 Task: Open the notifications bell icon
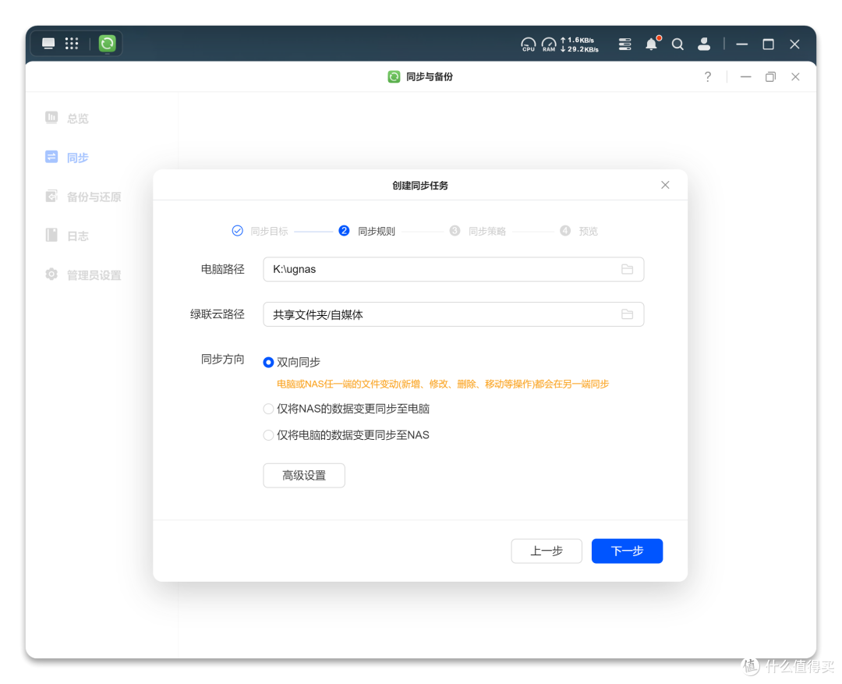point(652,44)
